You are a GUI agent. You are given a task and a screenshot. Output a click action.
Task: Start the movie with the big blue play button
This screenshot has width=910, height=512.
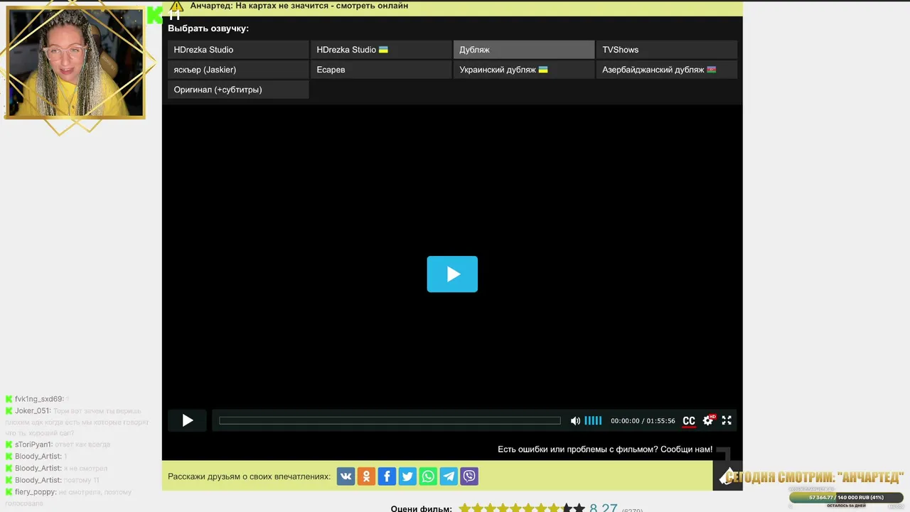(452, 274)
